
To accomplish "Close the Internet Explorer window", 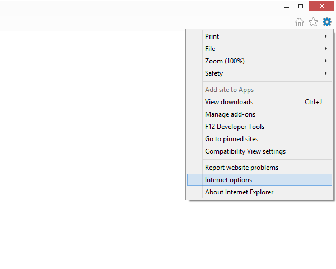I will [322, 6].
